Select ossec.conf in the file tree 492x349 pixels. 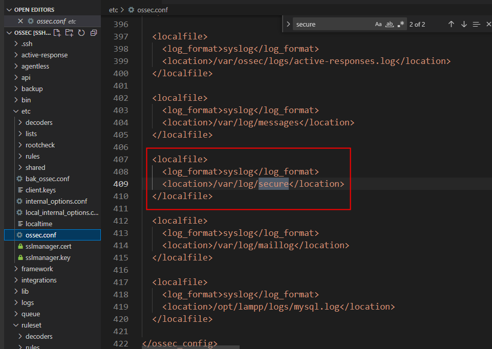point(52,235)
